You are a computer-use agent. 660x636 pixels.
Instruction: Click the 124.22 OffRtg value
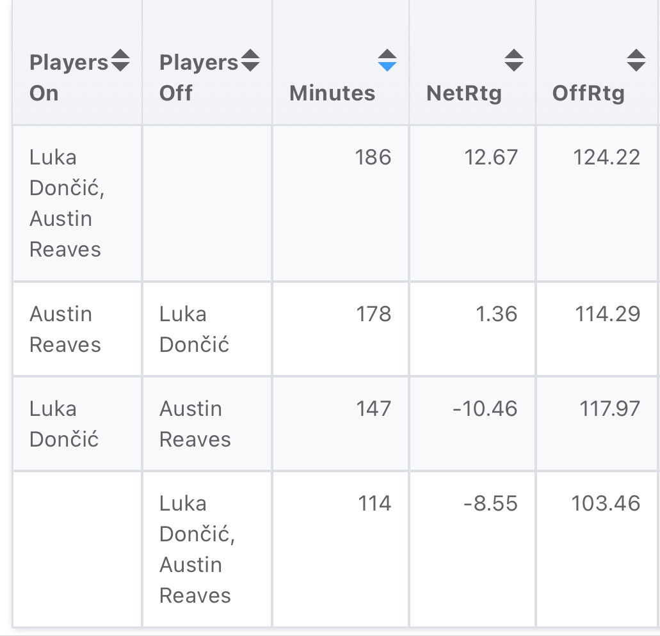click(x=606, y=157)
